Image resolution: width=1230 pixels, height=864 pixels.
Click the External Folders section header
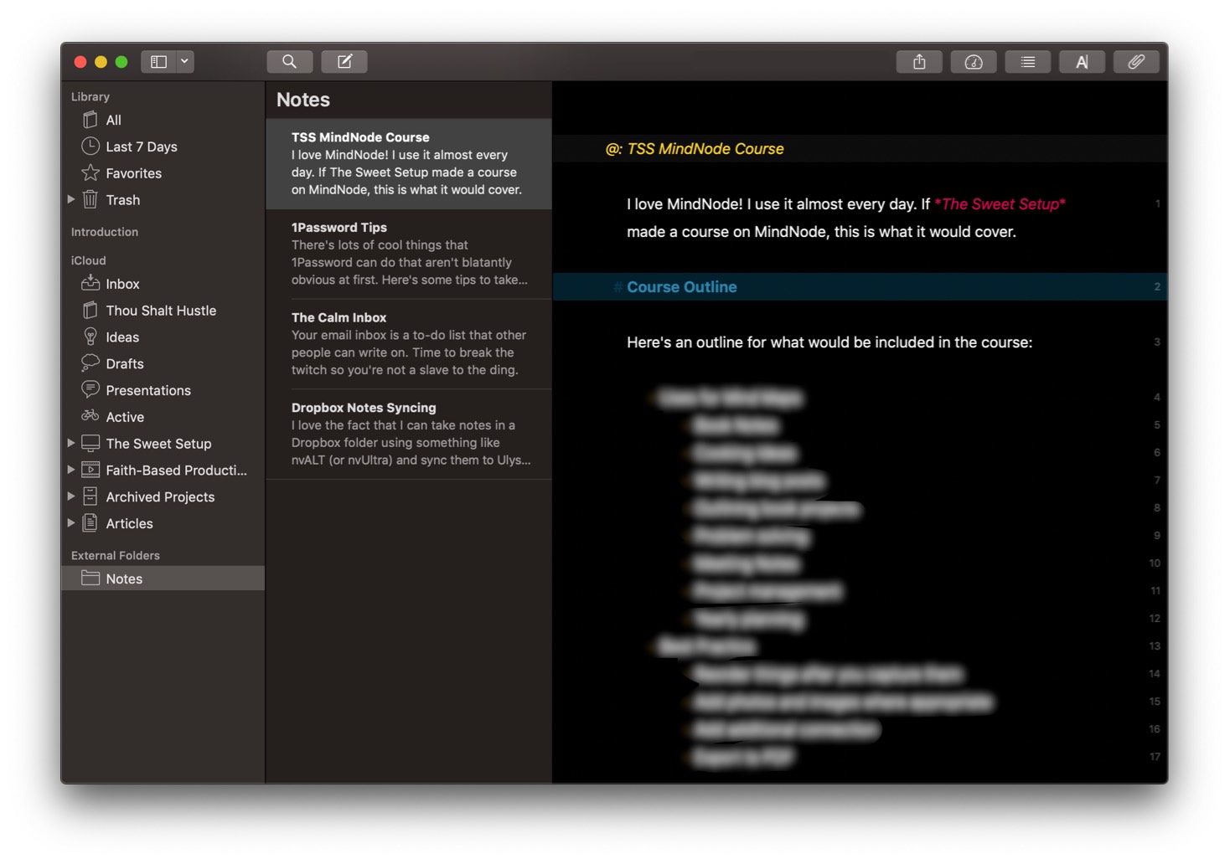(116, 555)
